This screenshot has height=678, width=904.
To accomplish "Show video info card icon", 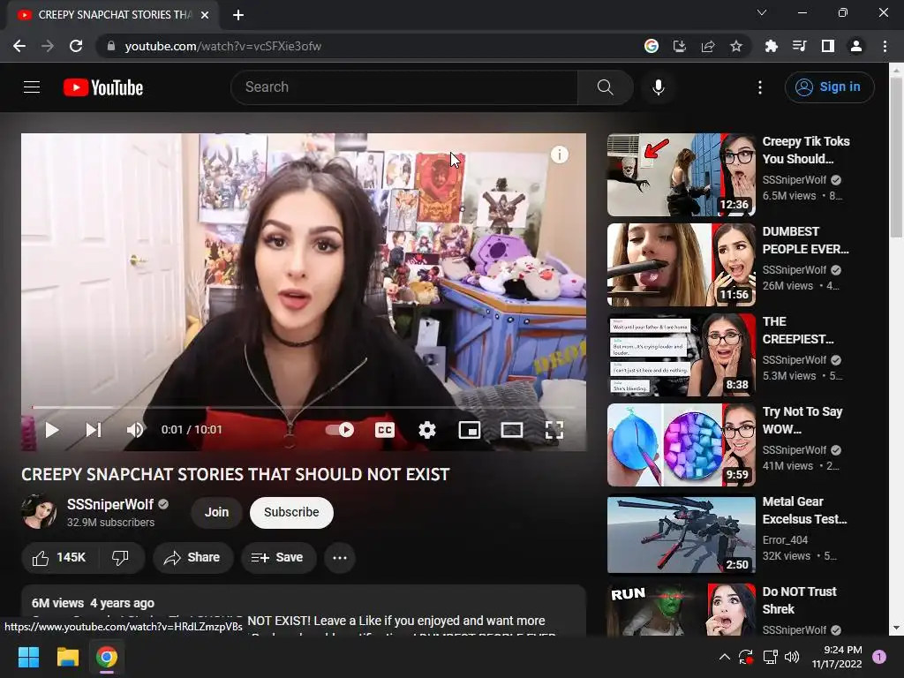I will [559, 154].
